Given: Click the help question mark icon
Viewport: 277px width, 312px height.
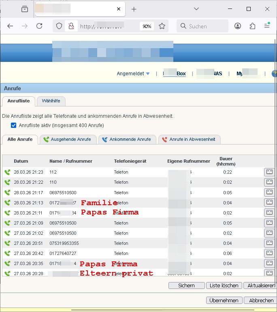Looking at the screenshot, I should pos(274,74).
